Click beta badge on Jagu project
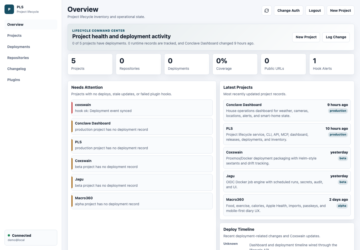 pyautogui.click(x=343, y=182)
